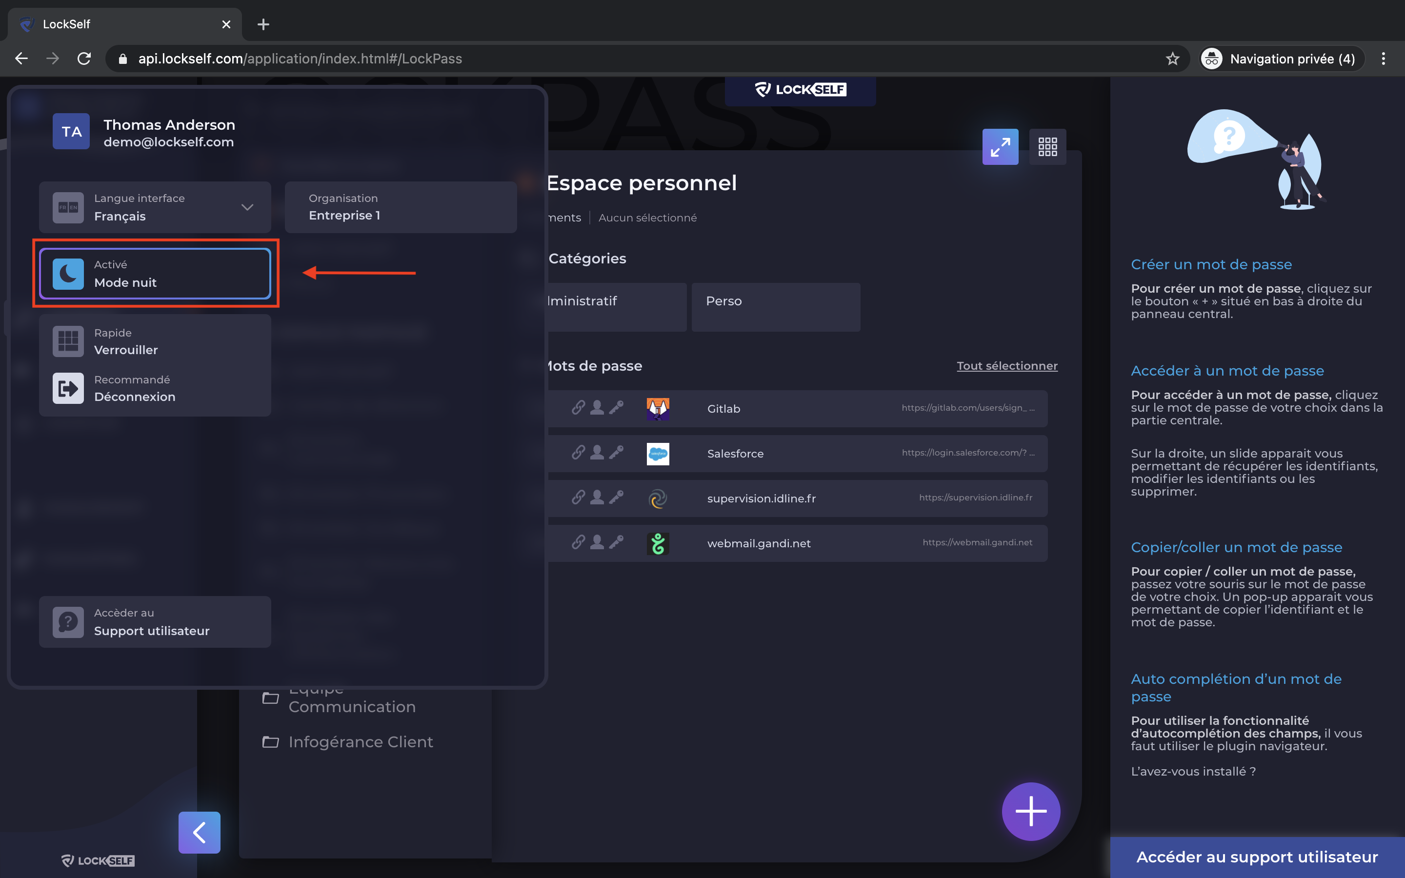Click the user icon on Salesforce row
This screenshot has height=878, width=1405.
pos(597,452)
